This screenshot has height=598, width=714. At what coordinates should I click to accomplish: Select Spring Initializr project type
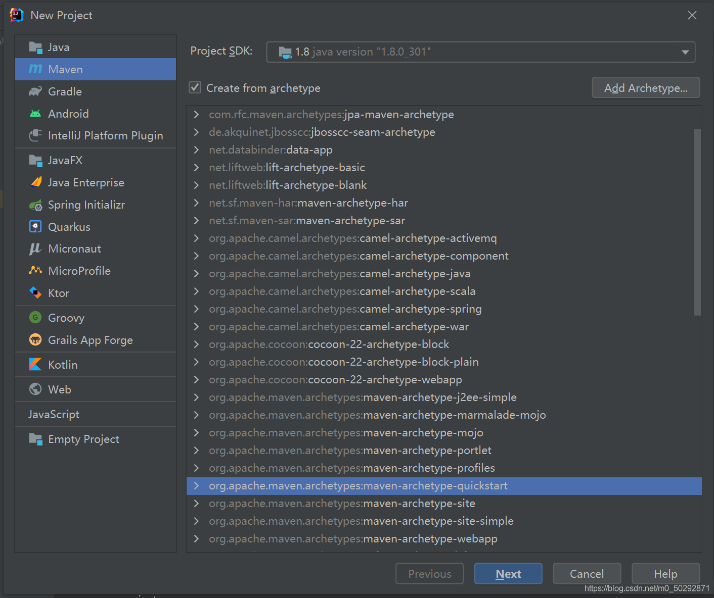[96, 205]
